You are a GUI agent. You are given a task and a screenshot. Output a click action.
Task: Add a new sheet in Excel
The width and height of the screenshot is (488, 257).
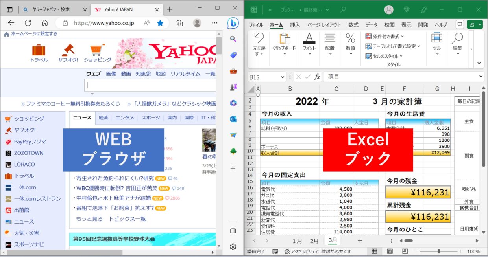point(360,240)
